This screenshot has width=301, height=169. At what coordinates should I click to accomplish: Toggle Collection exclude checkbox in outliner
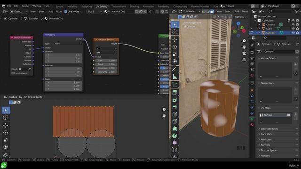289,20
